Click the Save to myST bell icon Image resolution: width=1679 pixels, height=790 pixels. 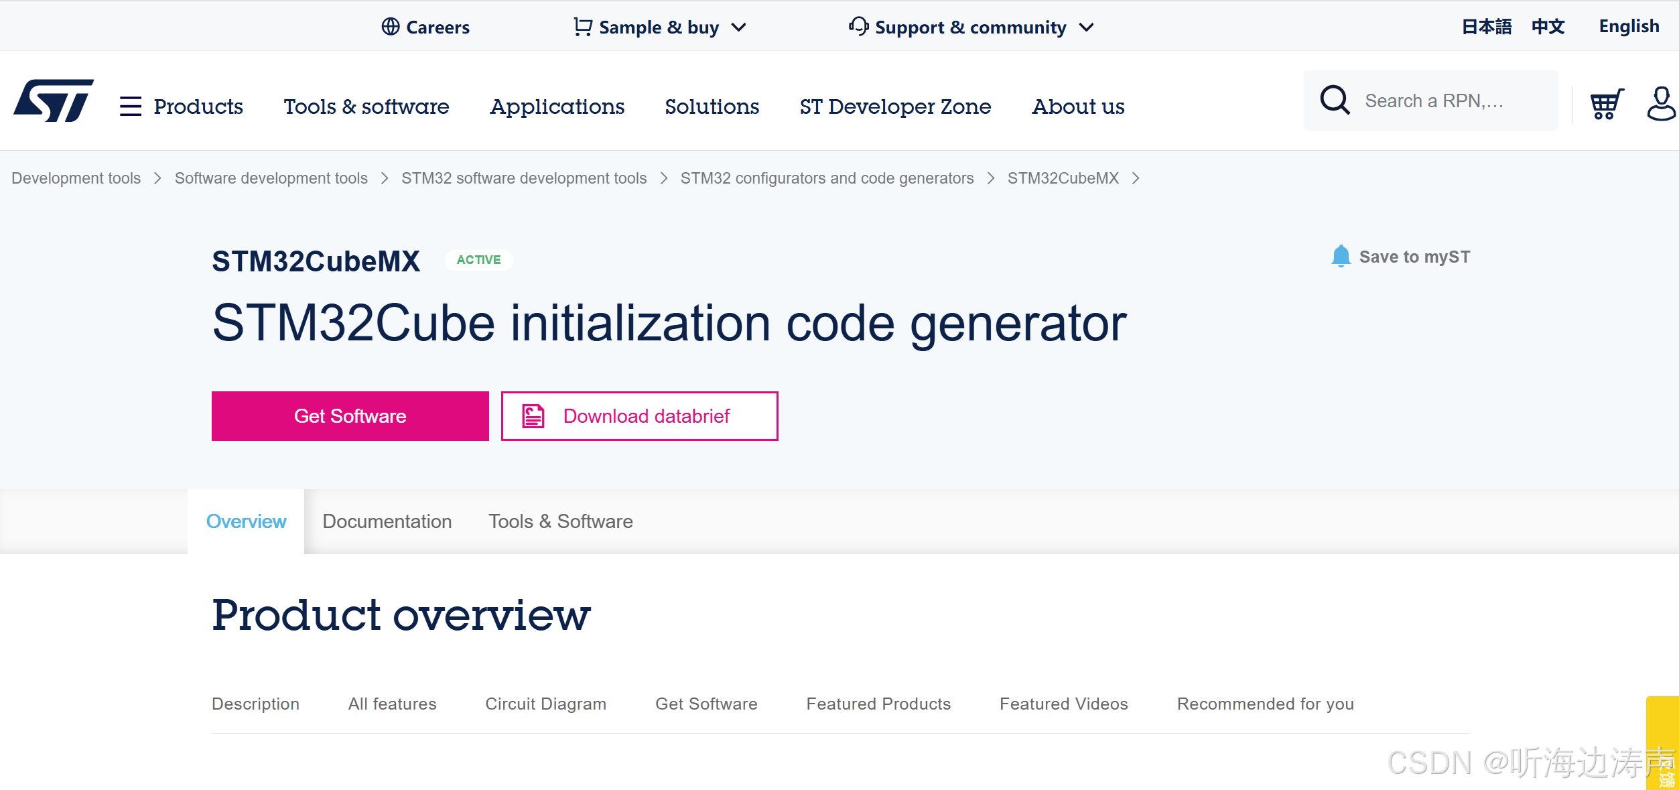click(1341, 256)
